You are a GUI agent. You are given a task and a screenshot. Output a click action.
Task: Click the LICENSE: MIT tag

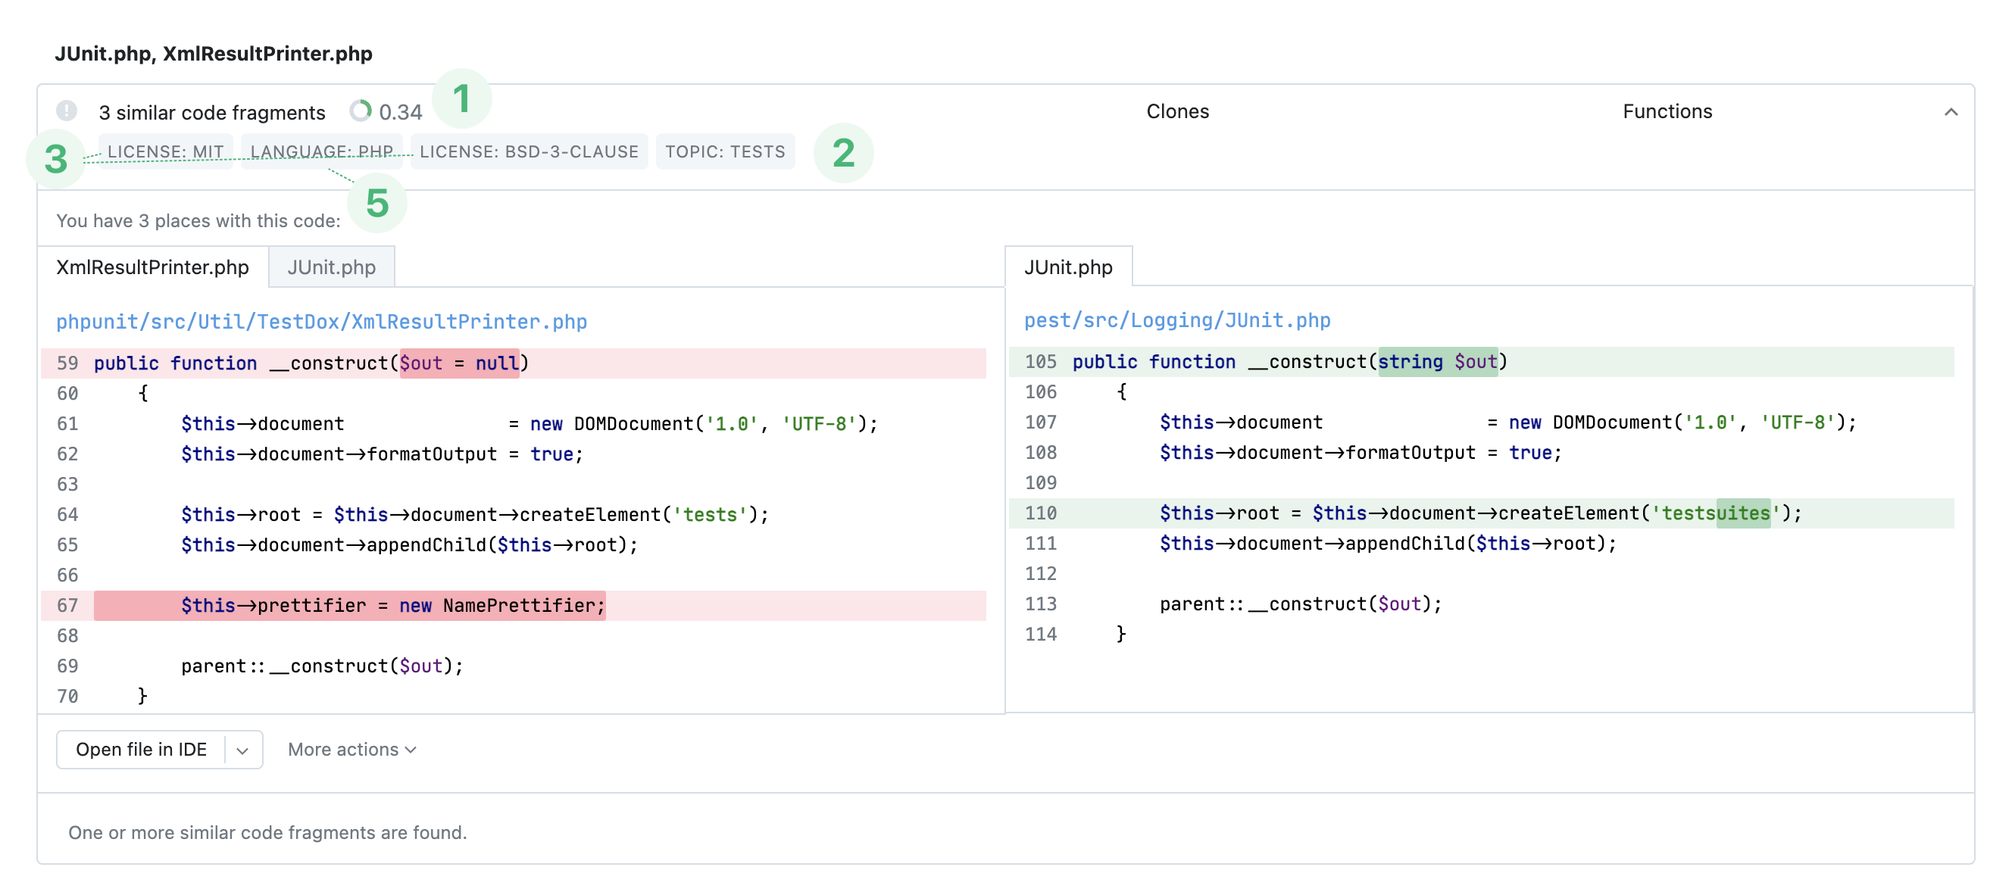point(165,151)
